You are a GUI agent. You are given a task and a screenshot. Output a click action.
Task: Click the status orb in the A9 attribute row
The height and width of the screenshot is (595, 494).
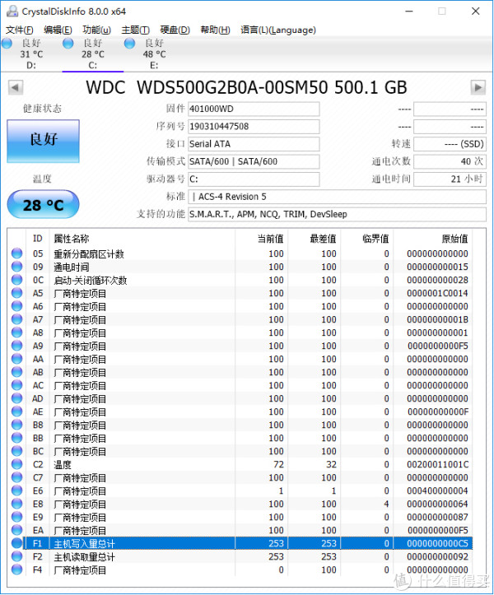pos(16,346)
